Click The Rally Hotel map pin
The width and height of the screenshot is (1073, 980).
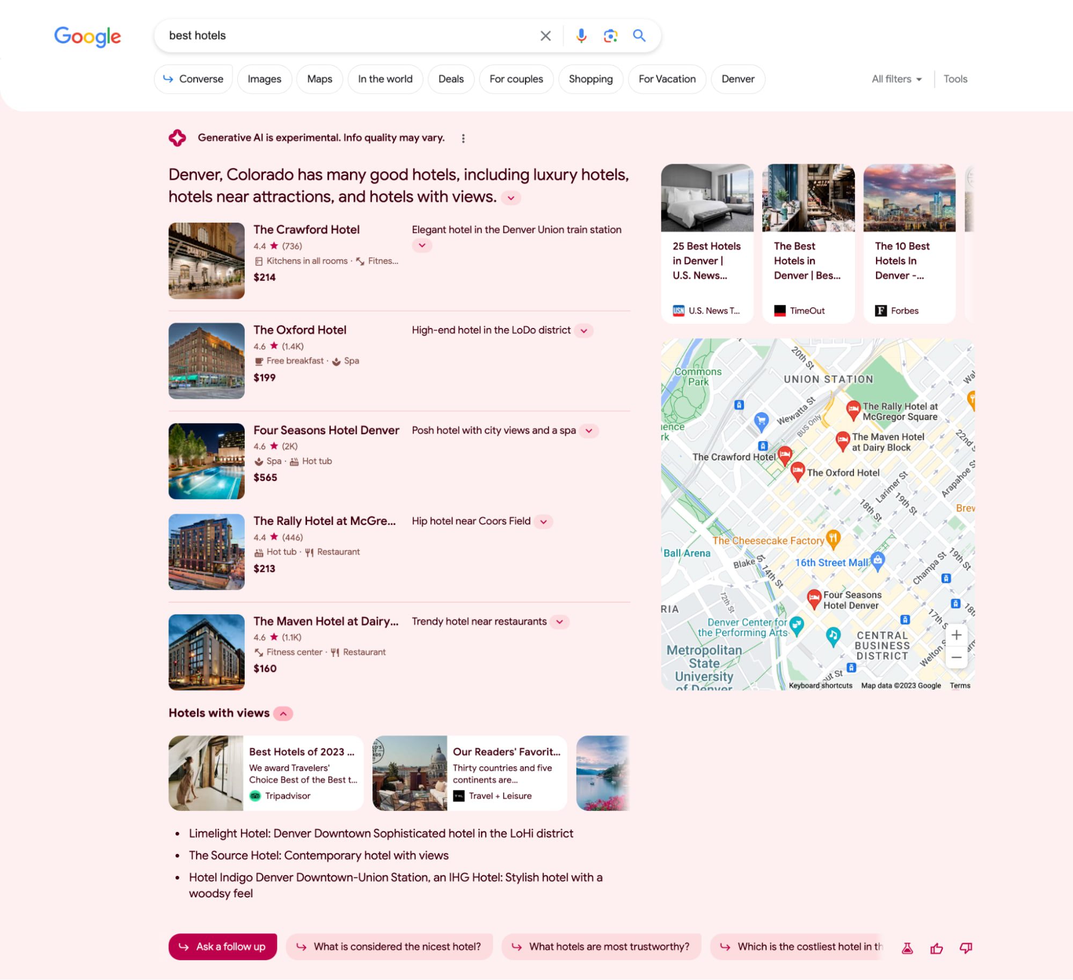click(x=853, y=410)
